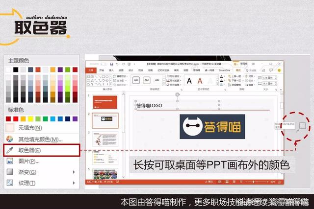Click 上移一层 Bring Forward button
Screen dimensions: 314x209
click(x=235, y=76)
